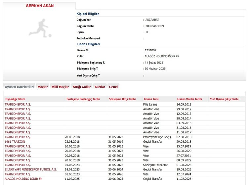
Task: Switch to the Maçlar tab
Action: [x=43, y=87]
